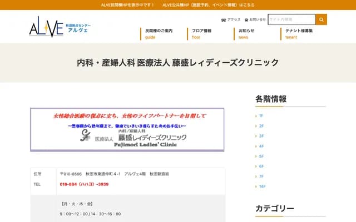Open the フロア情報 floor menu
The image size is (356, 222).
point(201,33)
